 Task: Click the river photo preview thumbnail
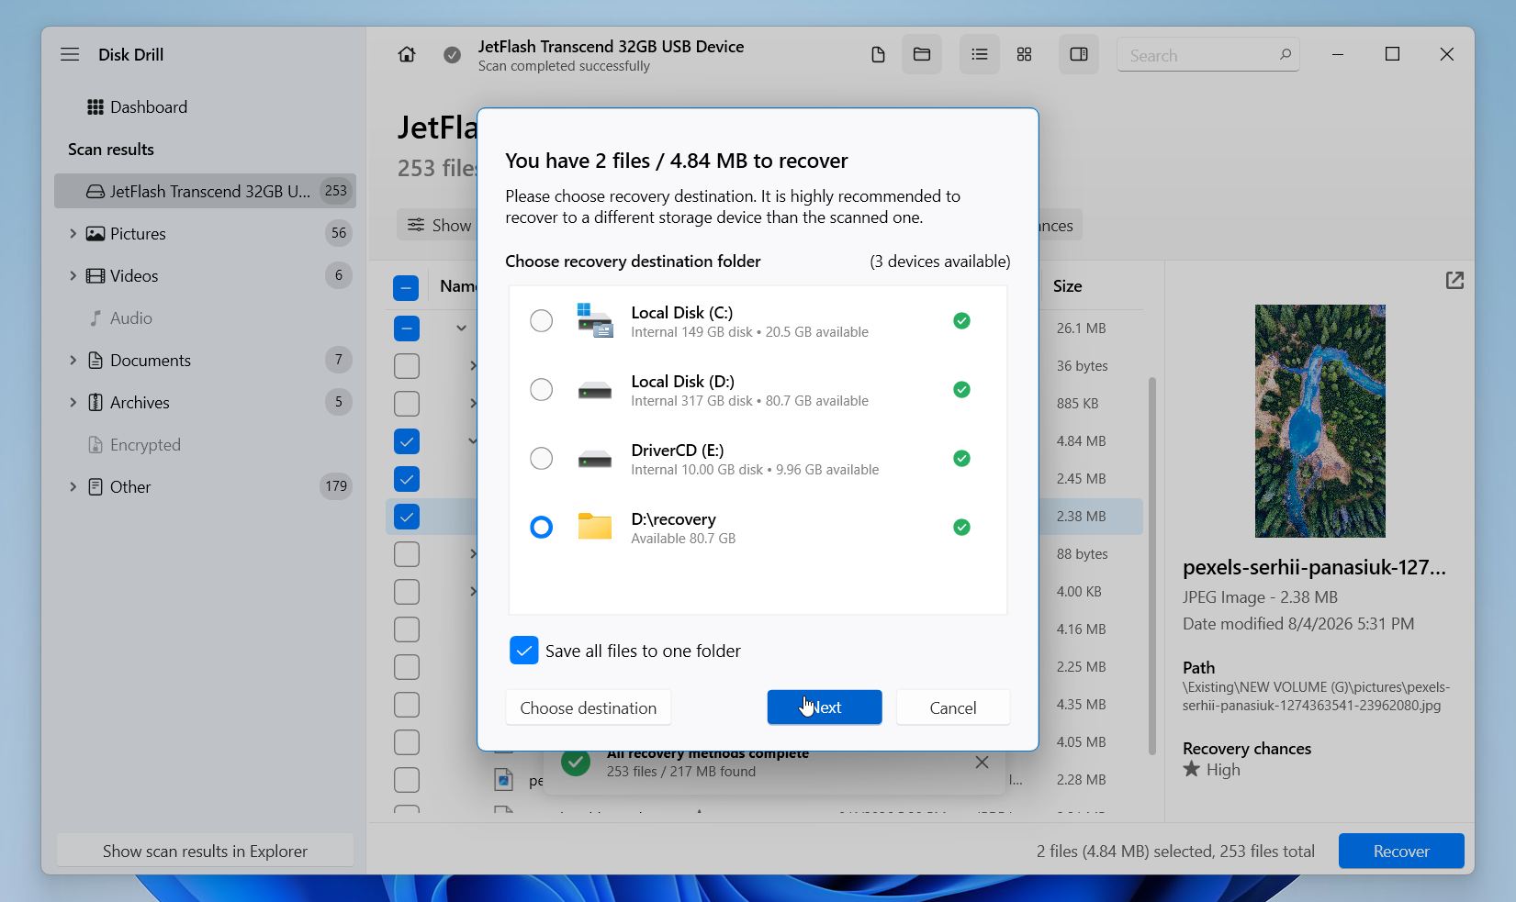coord(1320,421)
